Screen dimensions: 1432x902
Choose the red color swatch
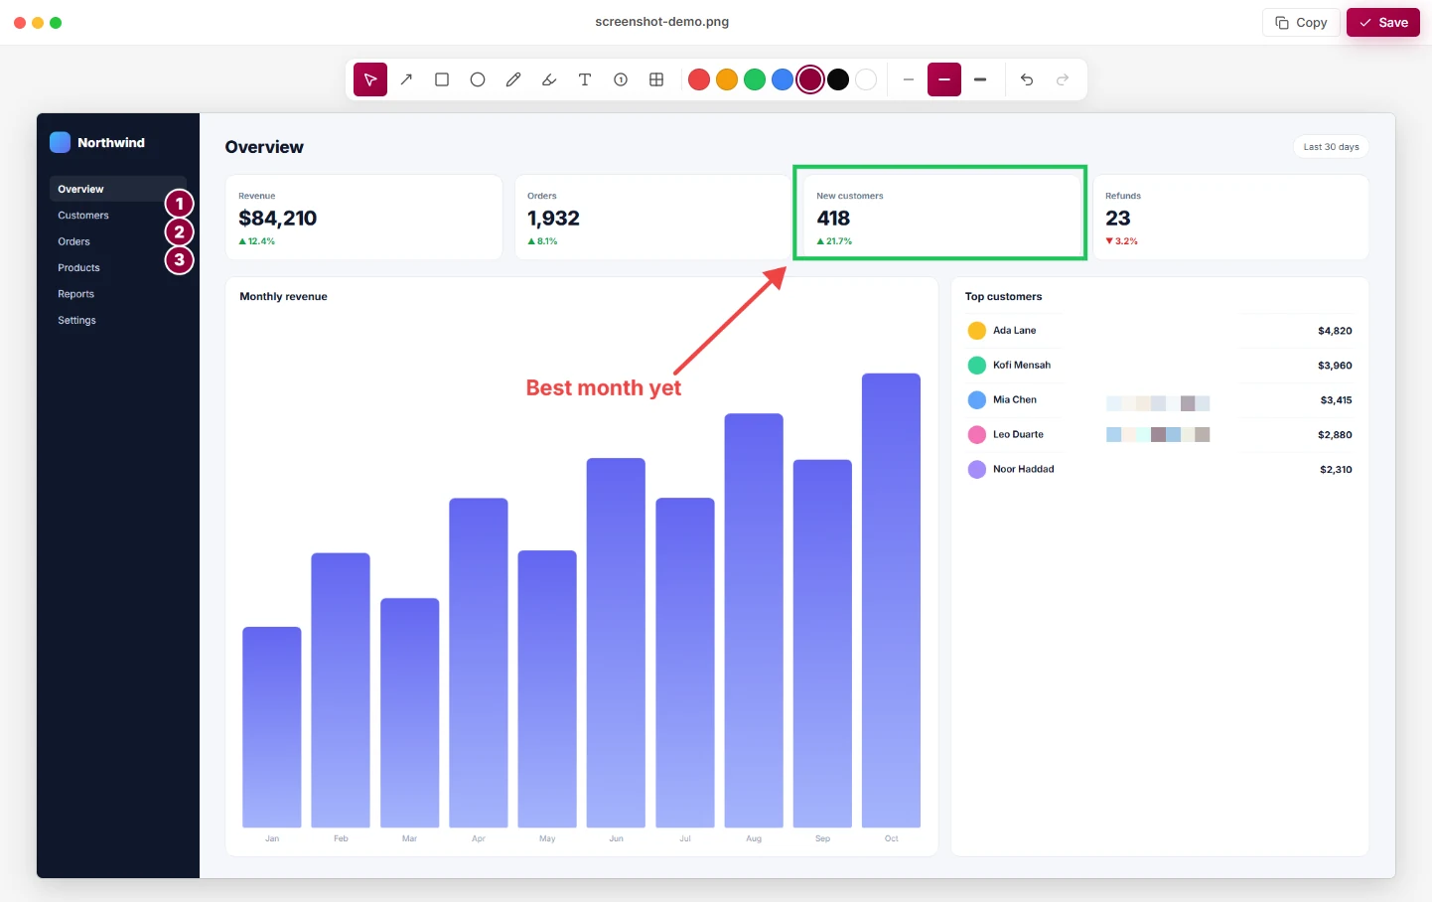click(699, 79)
